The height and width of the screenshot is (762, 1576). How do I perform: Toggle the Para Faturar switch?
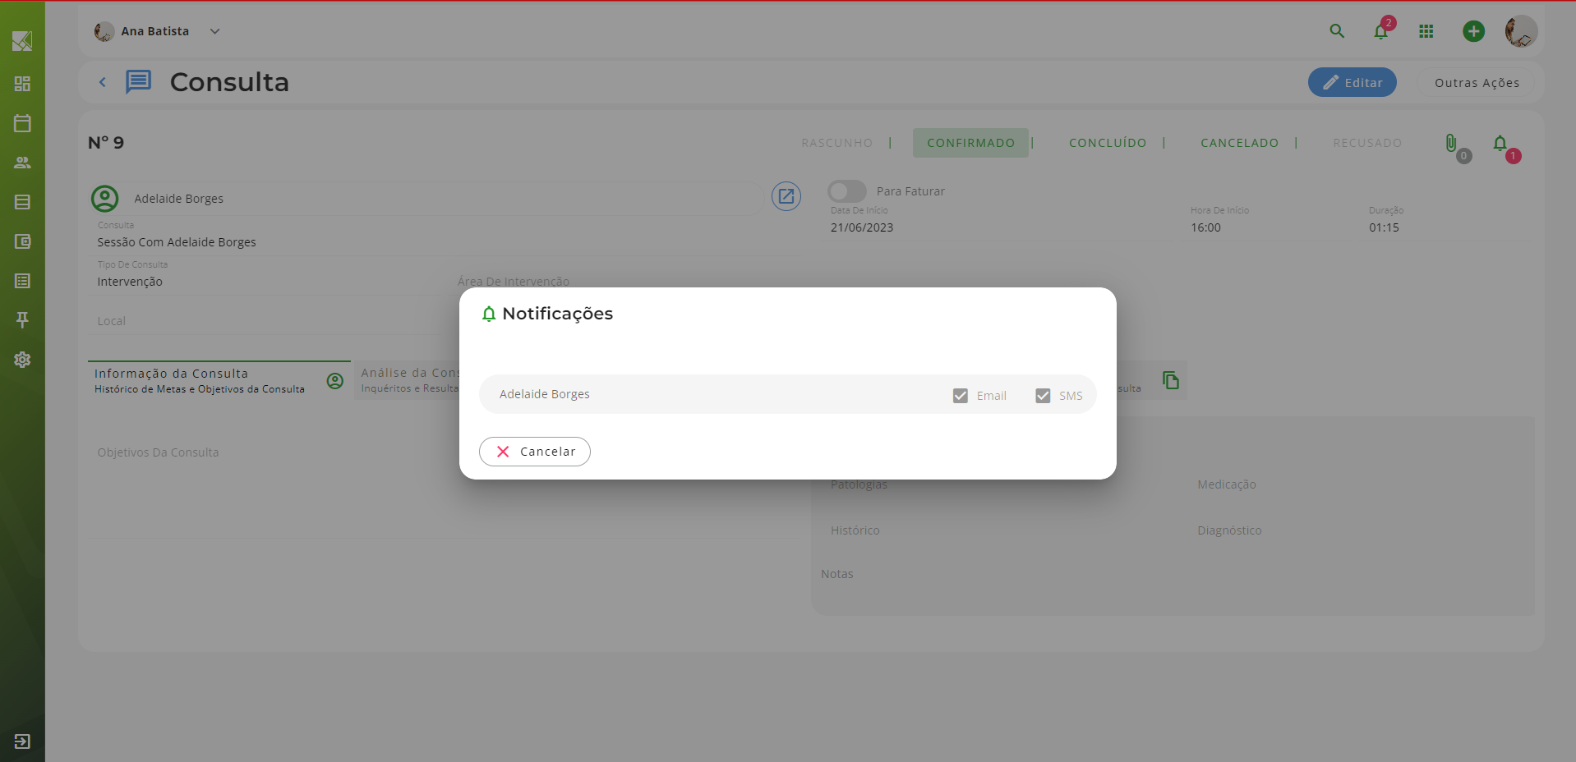point(846,191)
